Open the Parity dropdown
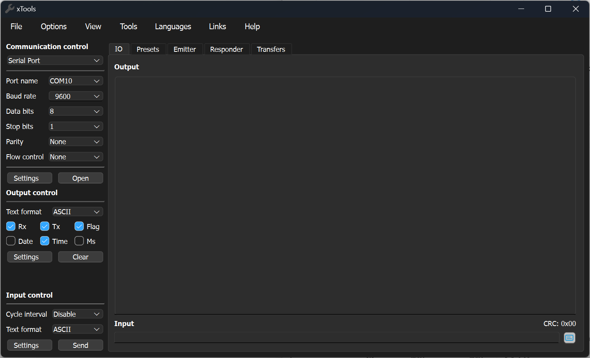The image size is (590, 358). point(76,142)
